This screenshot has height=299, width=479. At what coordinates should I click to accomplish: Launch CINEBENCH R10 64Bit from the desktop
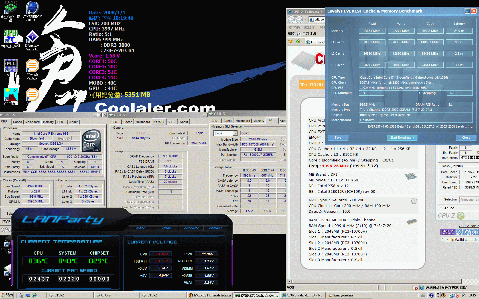tap(32, 11)
